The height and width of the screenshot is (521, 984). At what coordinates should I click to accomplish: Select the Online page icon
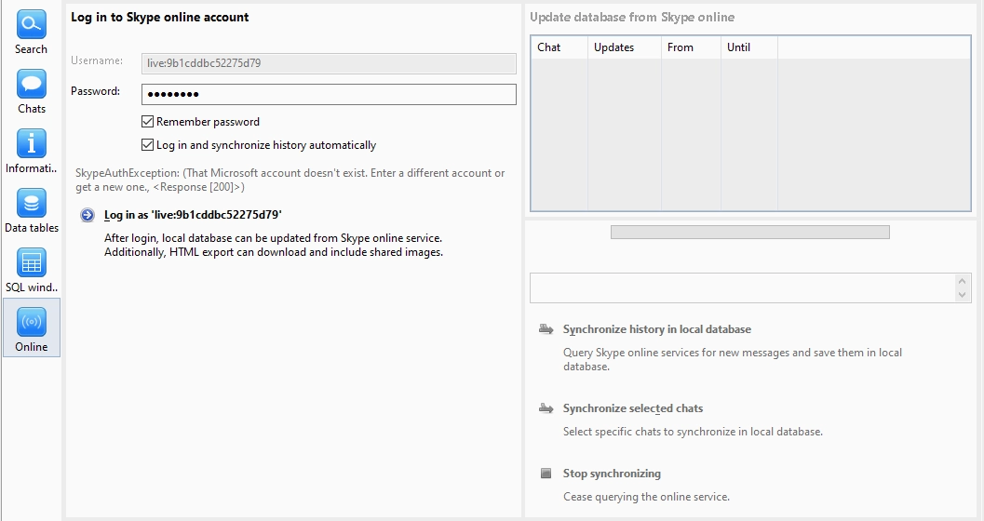pos(31,322)
